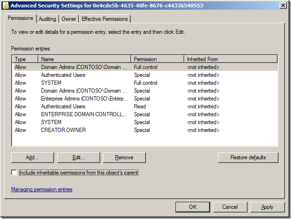Switch to the Auditing tab
The height and width of the screenshot is (219, 291).
coord(48,19)
